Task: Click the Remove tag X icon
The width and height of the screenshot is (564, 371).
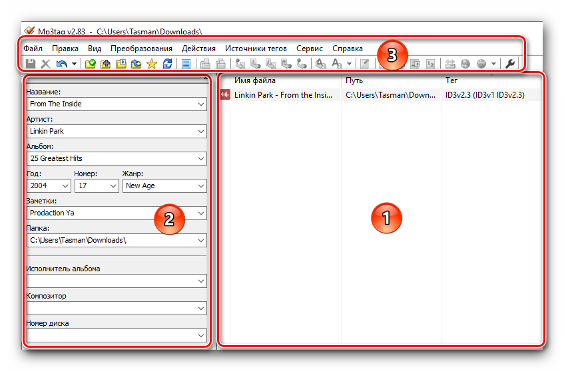Action: click(x=46, y=64)
